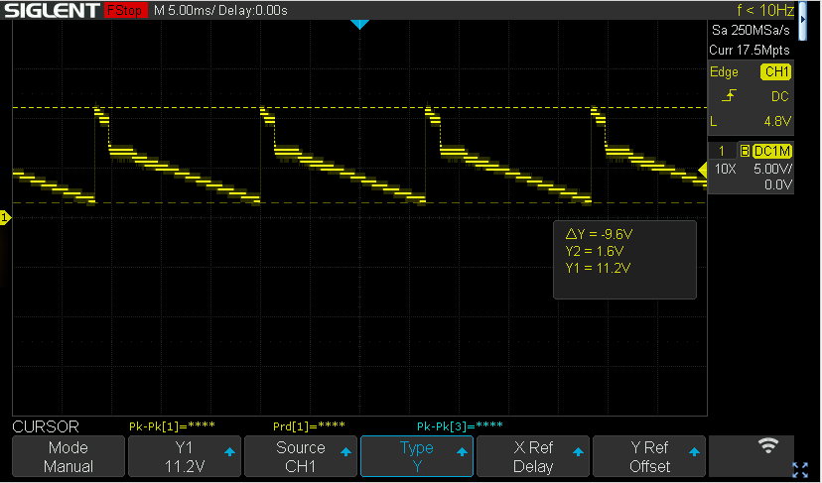Click the Prd[1] measurement readout
The height and width of the screenshot is (483, 822).
310,425
